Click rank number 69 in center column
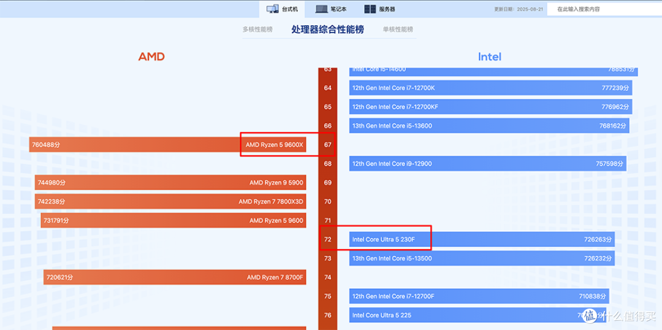Screen dimensions: 662x330 (x=327, y=183)
